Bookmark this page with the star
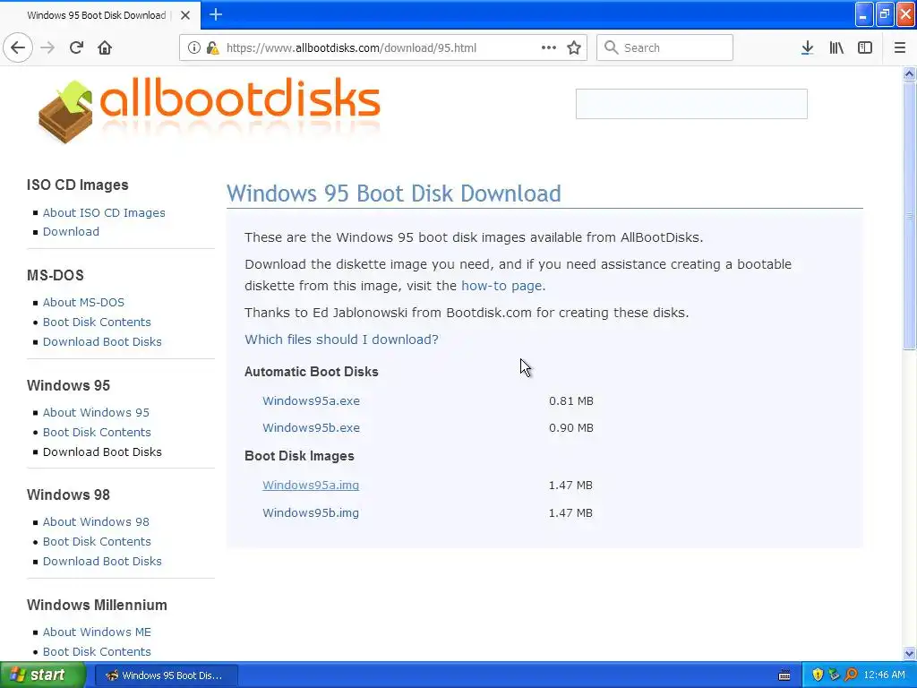This screenshot has width=917, height=688. click(x=574, y=47)
